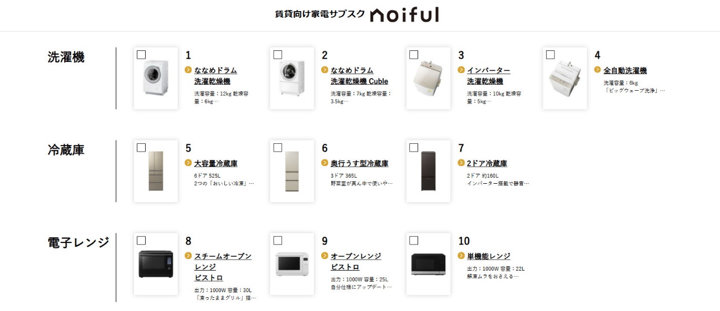720x311 pixels.
Task: Click arrow icon beside 大容量冷蔵庫
Action: 188,163
